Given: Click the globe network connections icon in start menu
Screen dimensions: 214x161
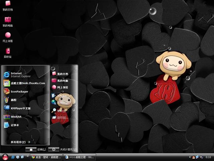Looking at the screenshot, I should click(x=53, y=102).
